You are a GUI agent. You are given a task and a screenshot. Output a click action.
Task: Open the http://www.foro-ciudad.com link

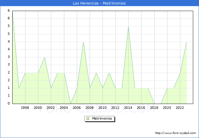point(175,133)
